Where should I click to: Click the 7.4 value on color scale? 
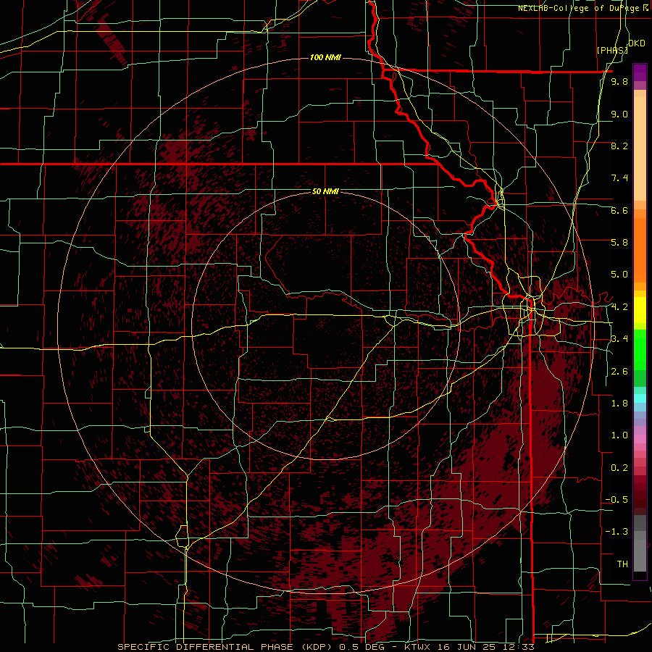(x=619, y=178)
